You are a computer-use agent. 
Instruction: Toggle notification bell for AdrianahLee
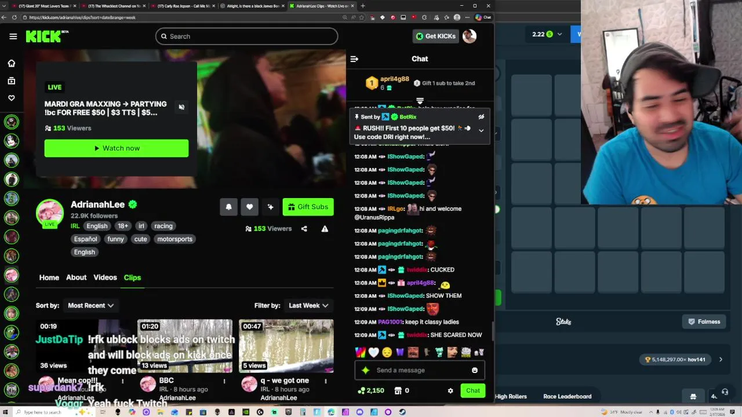click(228, 207)
